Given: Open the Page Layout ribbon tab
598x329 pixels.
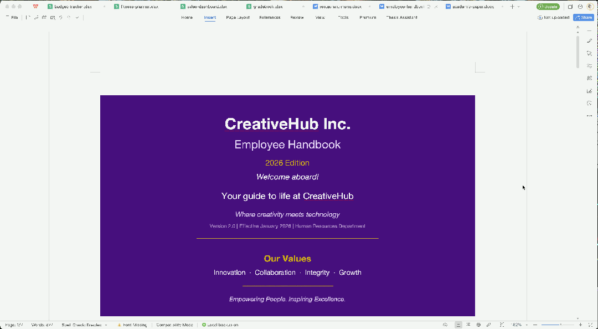Looking at the screenshot, I should tap(238, 18).
